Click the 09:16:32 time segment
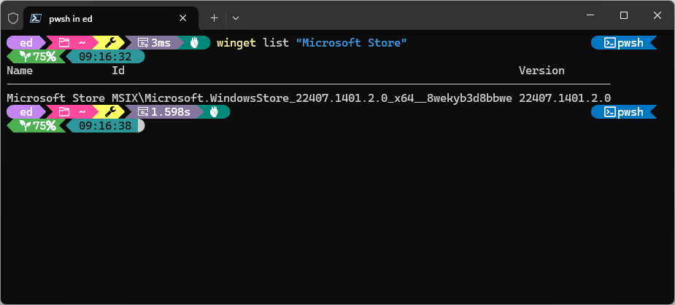Viewport: 675px width, 305px height. tap(106, 56)
